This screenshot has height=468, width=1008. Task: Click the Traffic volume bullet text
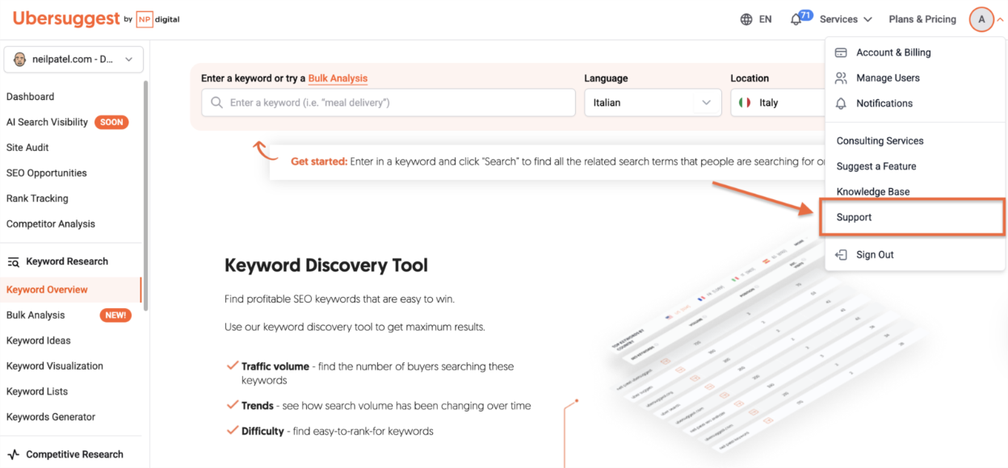377,373
